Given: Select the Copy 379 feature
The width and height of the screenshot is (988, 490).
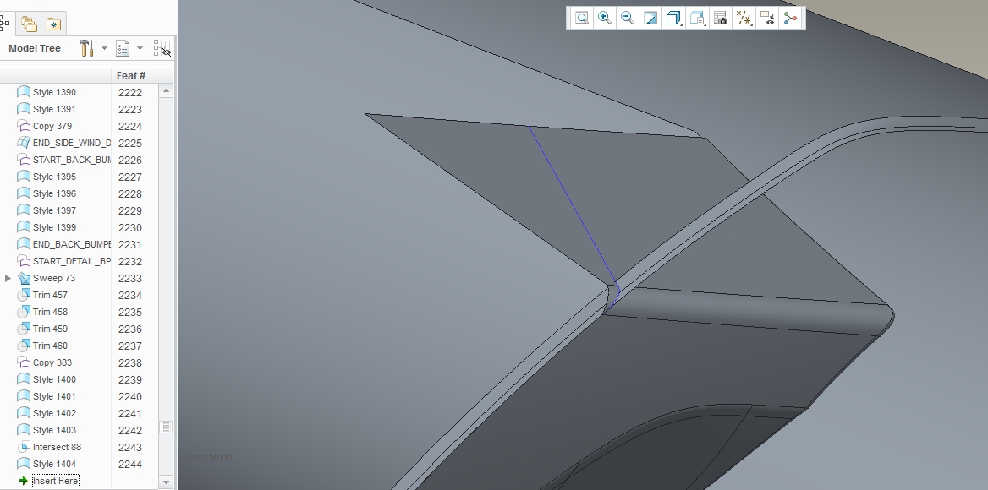Looking at the screenshot, I should tap(52, 126).
